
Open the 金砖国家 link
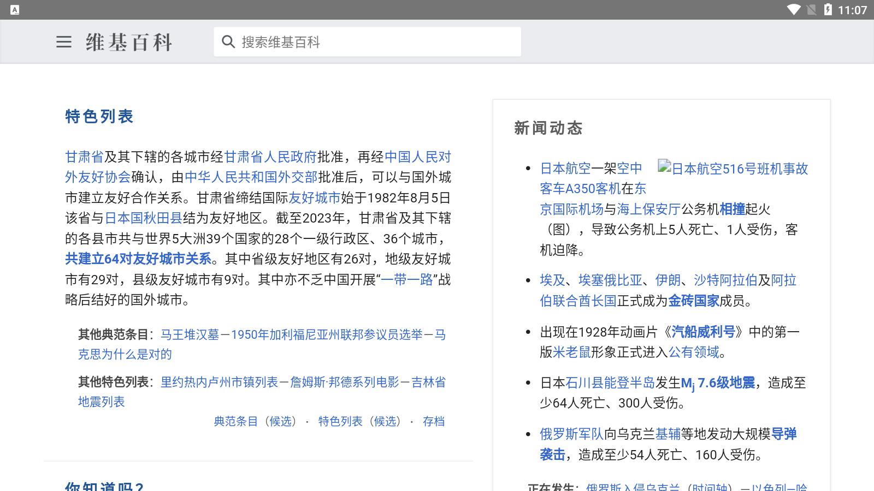click(x=694, y=301)
